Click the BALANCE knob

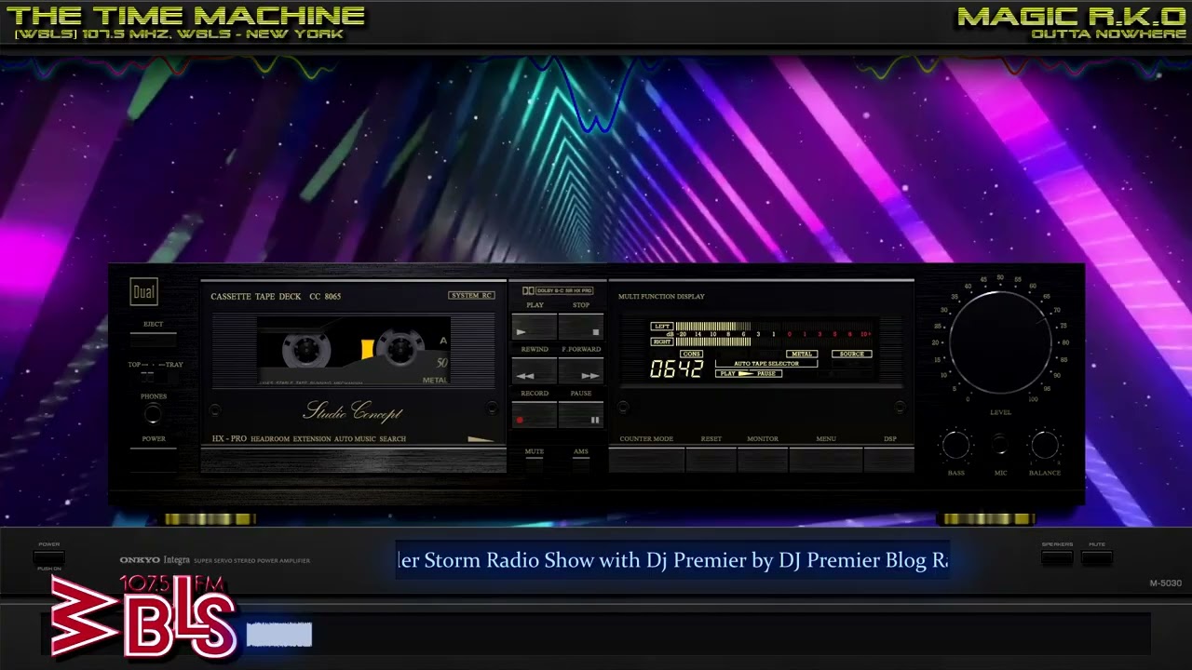click(1045, 446)
